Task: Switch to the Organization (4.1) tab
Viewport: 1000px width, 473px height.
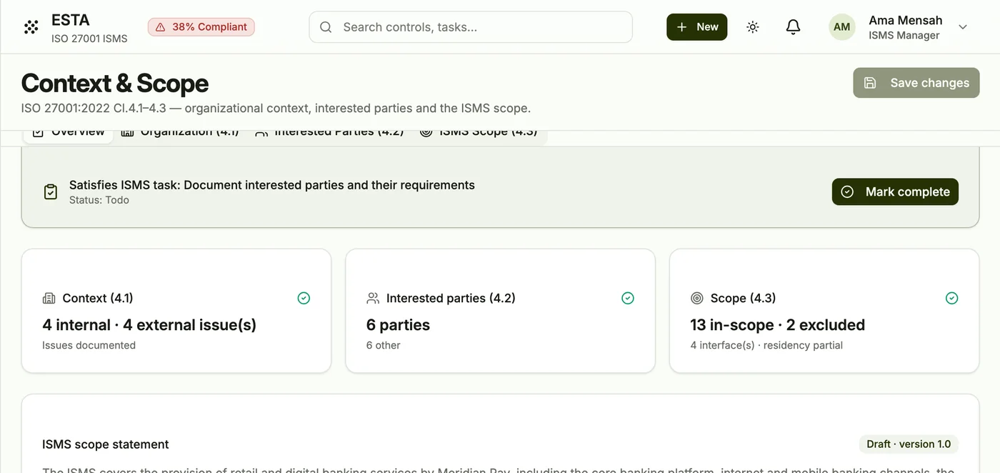Action: 180,133
